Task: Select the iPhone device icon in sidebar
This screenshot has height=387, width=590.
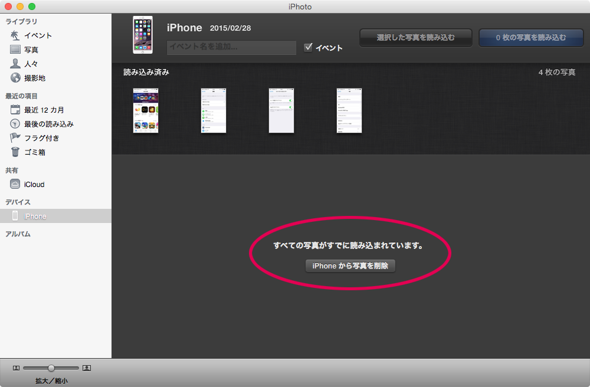Action: pos(15,216)
